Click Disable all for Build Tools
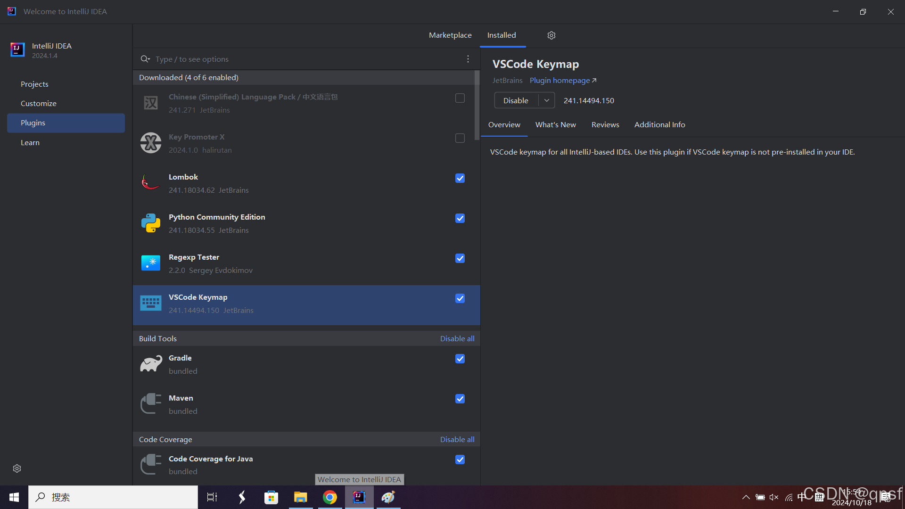The image size is (905, 509). click(x=457, y=338)
